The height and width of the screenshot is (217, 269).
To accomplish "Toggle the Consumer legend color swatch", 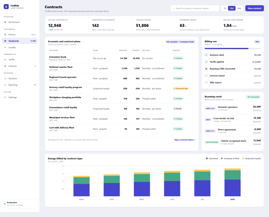I will tap(207, 158).
